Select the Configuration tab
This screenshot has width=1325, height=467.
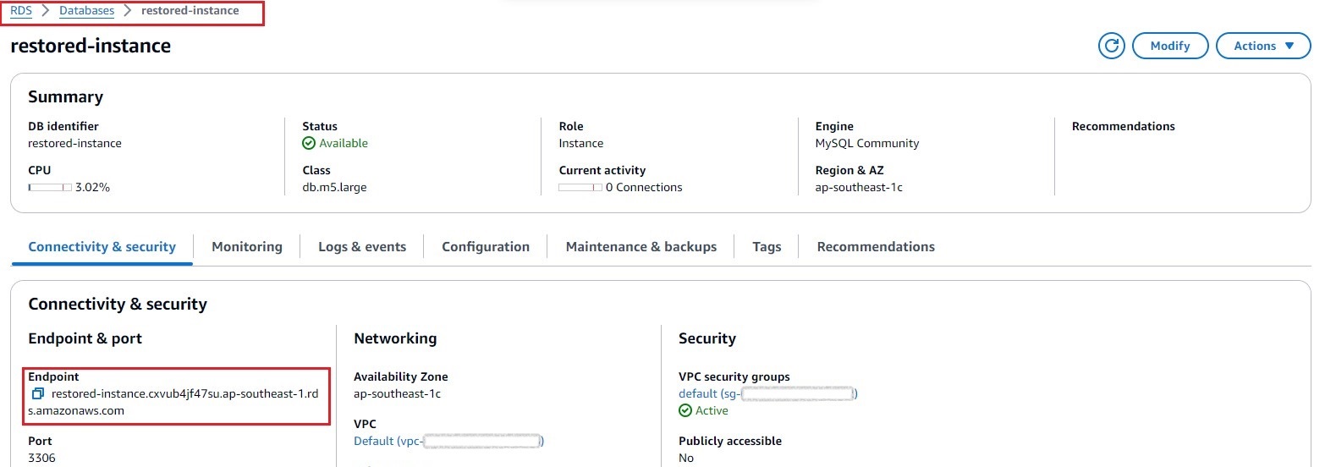(x=486, y=247)
